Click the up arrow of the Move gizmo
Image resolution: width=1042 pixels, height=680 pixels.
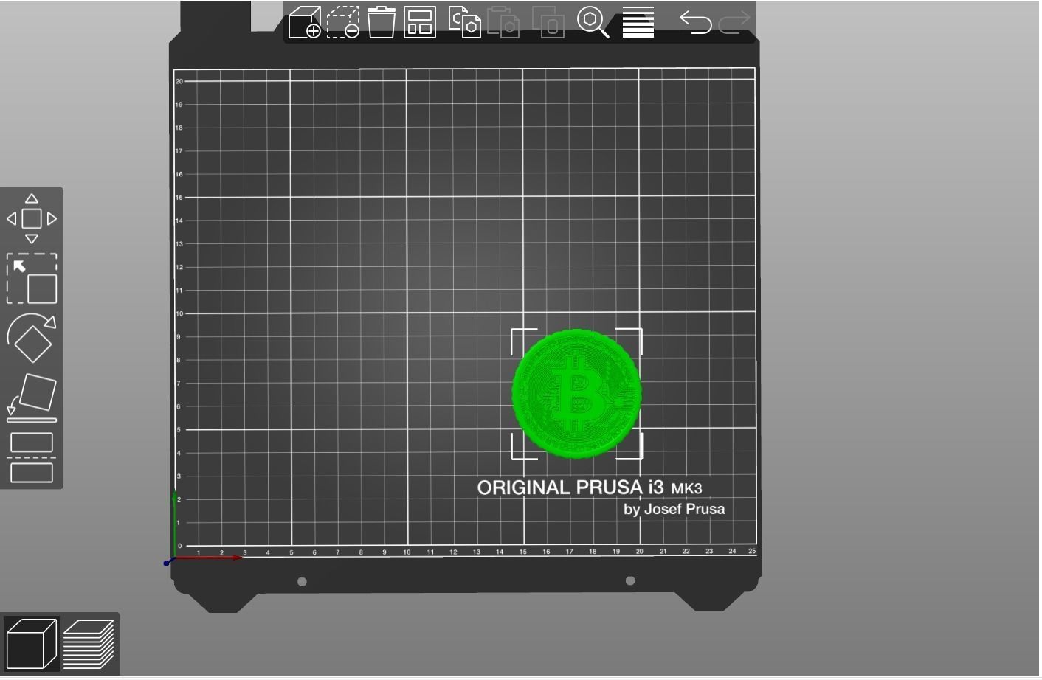[x=32, y=198]
